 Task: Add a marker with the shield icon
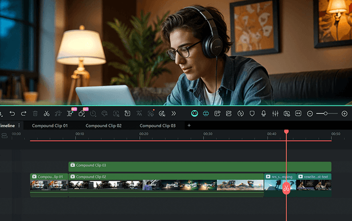coord(252,114)
